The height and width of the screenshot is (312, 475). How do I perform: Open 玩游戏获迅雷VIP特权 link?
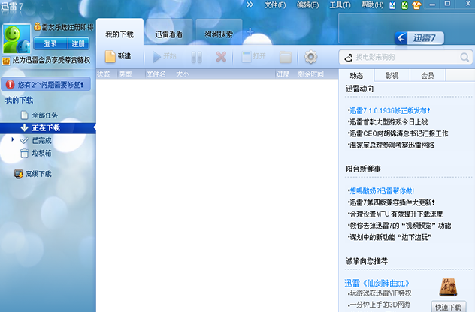(380, 292)
